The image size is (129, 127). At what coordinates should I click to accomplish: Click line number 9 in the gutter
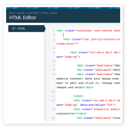coord(54,74)
